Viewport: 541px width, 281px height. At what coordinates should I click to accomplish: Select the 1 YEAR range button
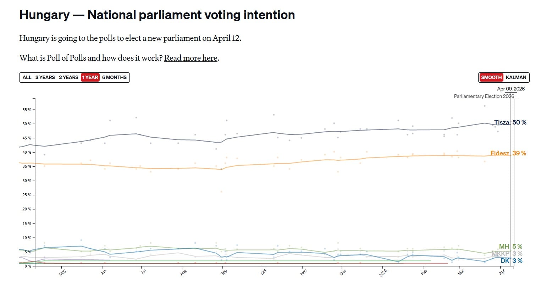90,77
